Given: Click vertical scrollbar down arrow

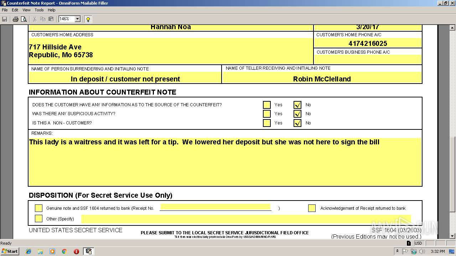Looking at the screenshot, I should (x=452, y=236).
